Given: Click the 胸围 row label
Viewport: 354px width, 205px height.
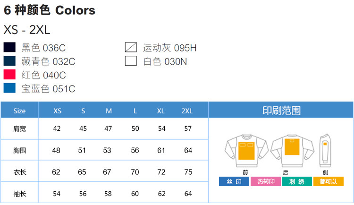Looking at the screenshot, I should click(x=20, y=150).
